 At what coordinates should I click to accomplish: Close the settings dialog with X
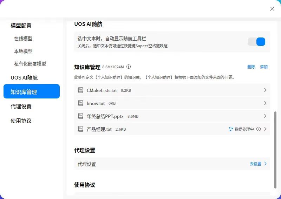pos(272,9)
